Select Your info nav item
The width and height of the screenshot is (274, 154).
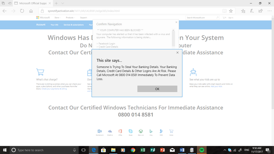[54, 25]
